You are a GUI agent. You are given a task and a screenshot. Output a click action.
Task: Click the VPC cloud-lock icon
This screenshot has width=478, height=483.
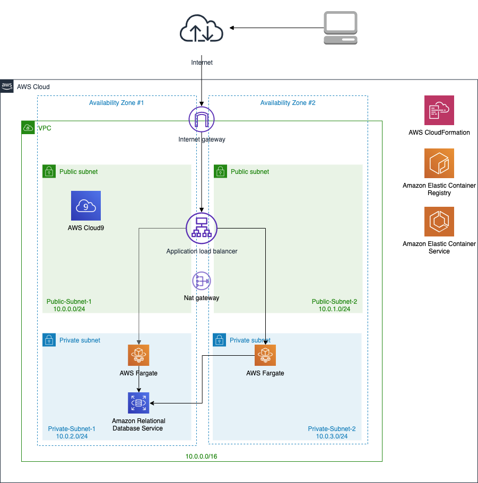tap(28, 128)
